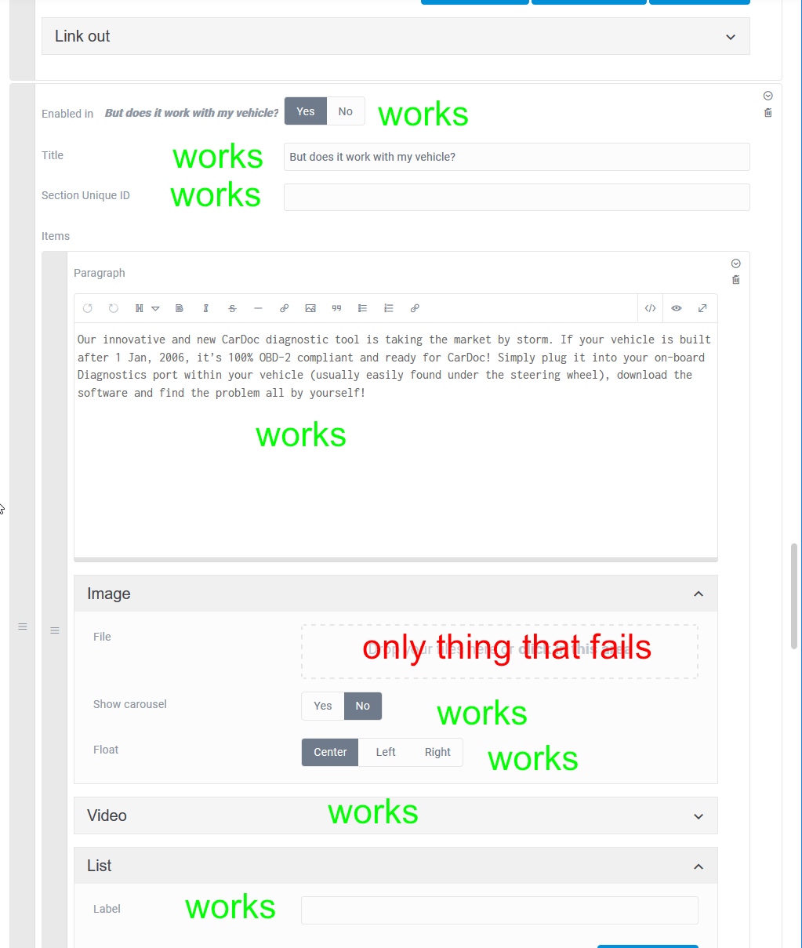The image size is (802, 948).
Task: Select Right float option
Action: [437, 752]
